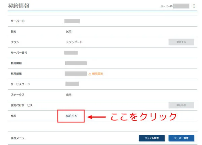This screenshot has height=145, width=202.
Task: Click the 申し込む button for 設定代行サービス
Action: click(x=181, y=105)
